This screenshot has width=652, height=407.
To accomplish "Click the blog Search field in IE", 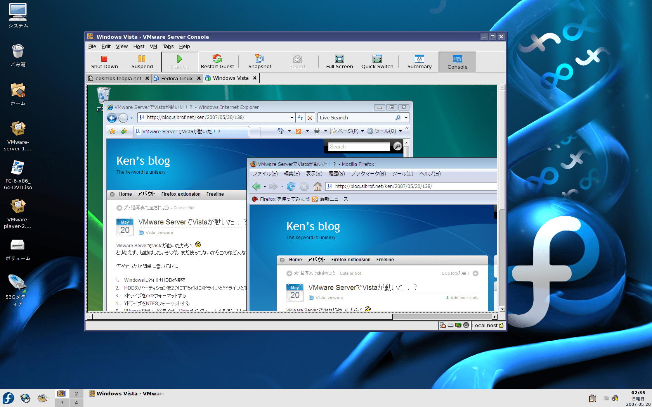I will pyautogui.click(x=359, y=147).
